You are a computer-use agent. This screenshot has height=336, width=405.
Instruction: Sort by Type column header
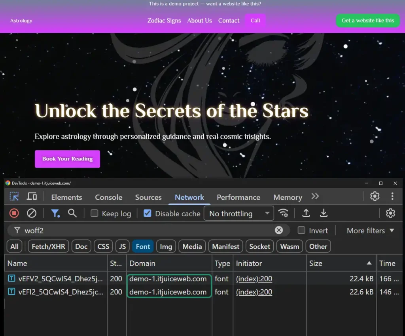point(222,263)
